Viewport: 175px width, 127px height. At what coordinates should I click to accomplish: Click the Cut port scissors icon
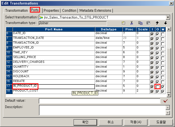[132, 23]
